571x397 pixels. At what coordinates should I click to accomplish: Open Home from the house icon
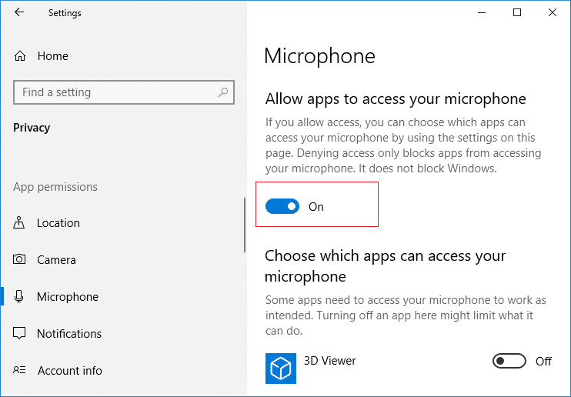20,56
